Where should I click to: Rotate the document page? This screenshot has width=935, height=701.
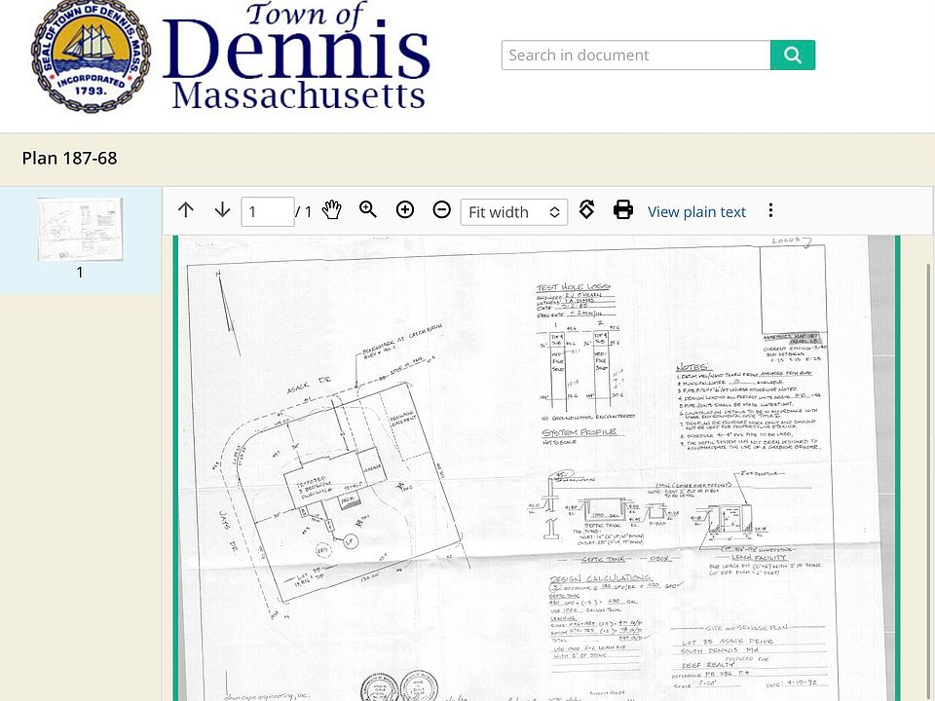(586, 210)
